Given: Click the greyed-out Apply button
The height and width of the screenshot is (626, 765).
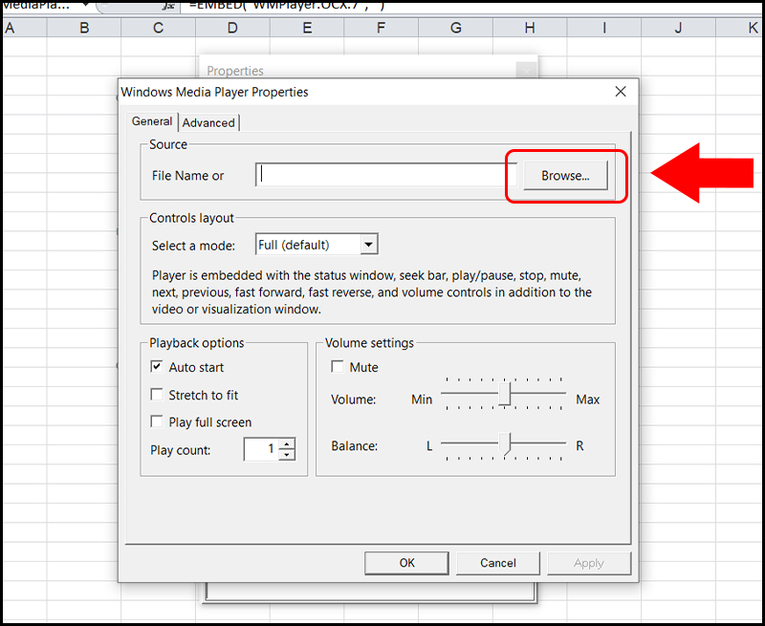Looking at the screenshot, I should coord(589,563).
